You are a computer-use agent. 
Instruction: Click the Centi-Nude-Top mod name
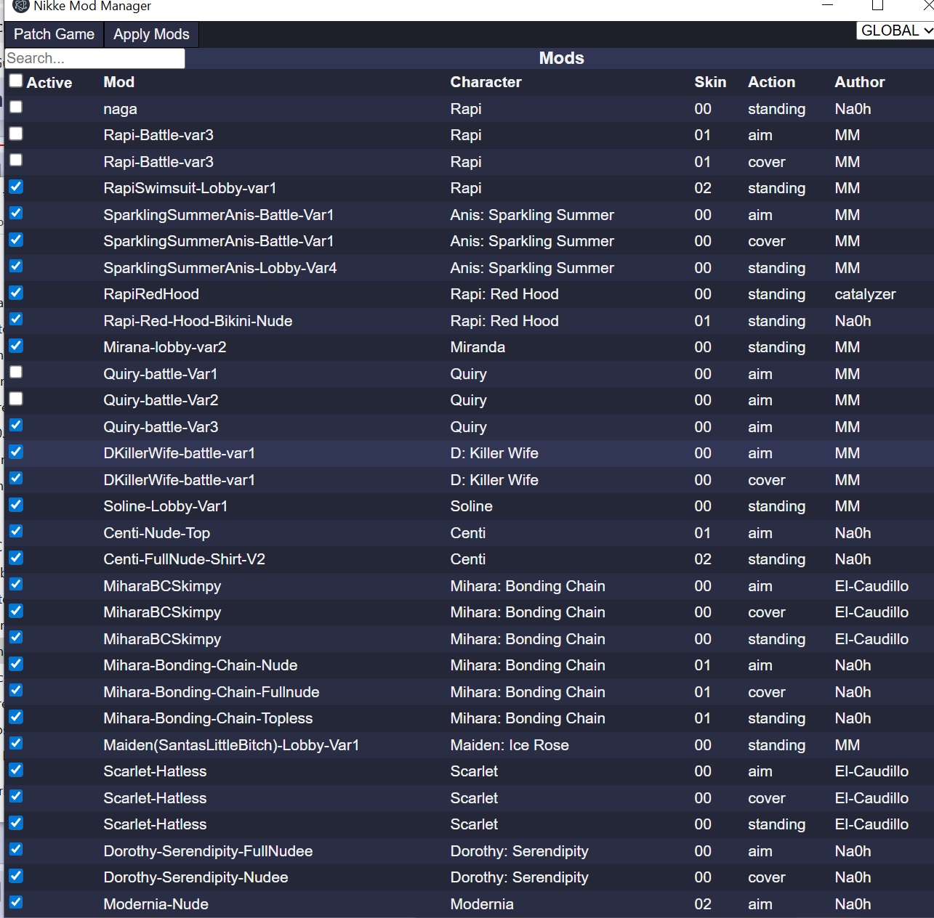pos(156,533)
